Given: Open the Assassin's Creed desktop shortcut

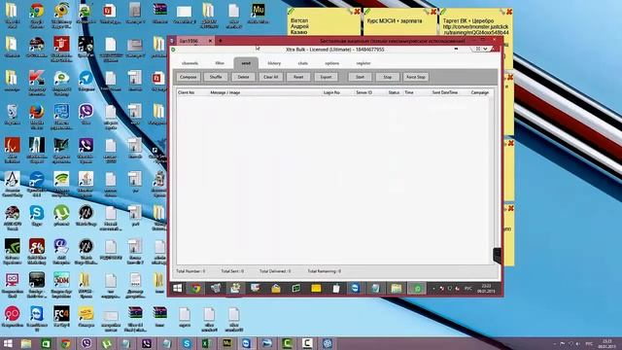Looking at the screenshot, I should click(x=12, y=184).
